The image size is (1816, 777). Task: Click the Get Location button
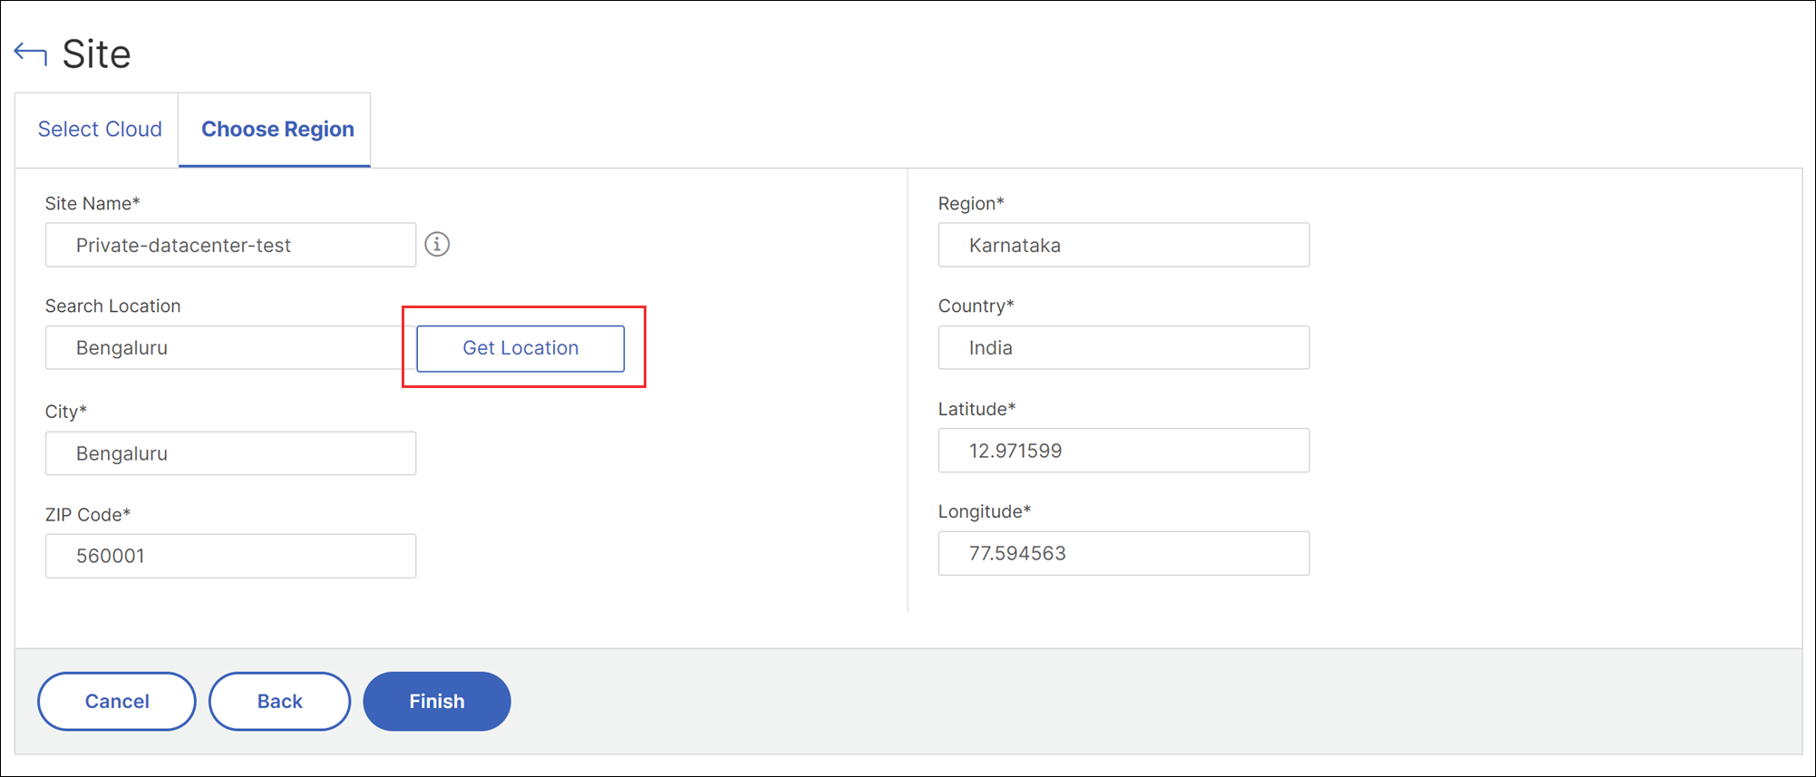pos(520,348)
